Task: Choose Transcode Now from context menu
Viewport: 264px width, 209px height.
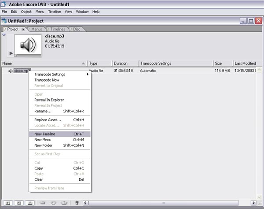Action: coord(60,80)
